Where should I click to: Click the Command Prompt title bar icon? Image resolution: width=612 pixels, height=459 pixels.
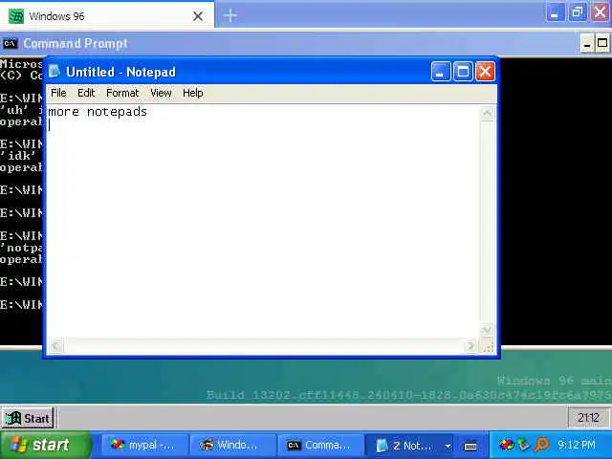[11, 43]
